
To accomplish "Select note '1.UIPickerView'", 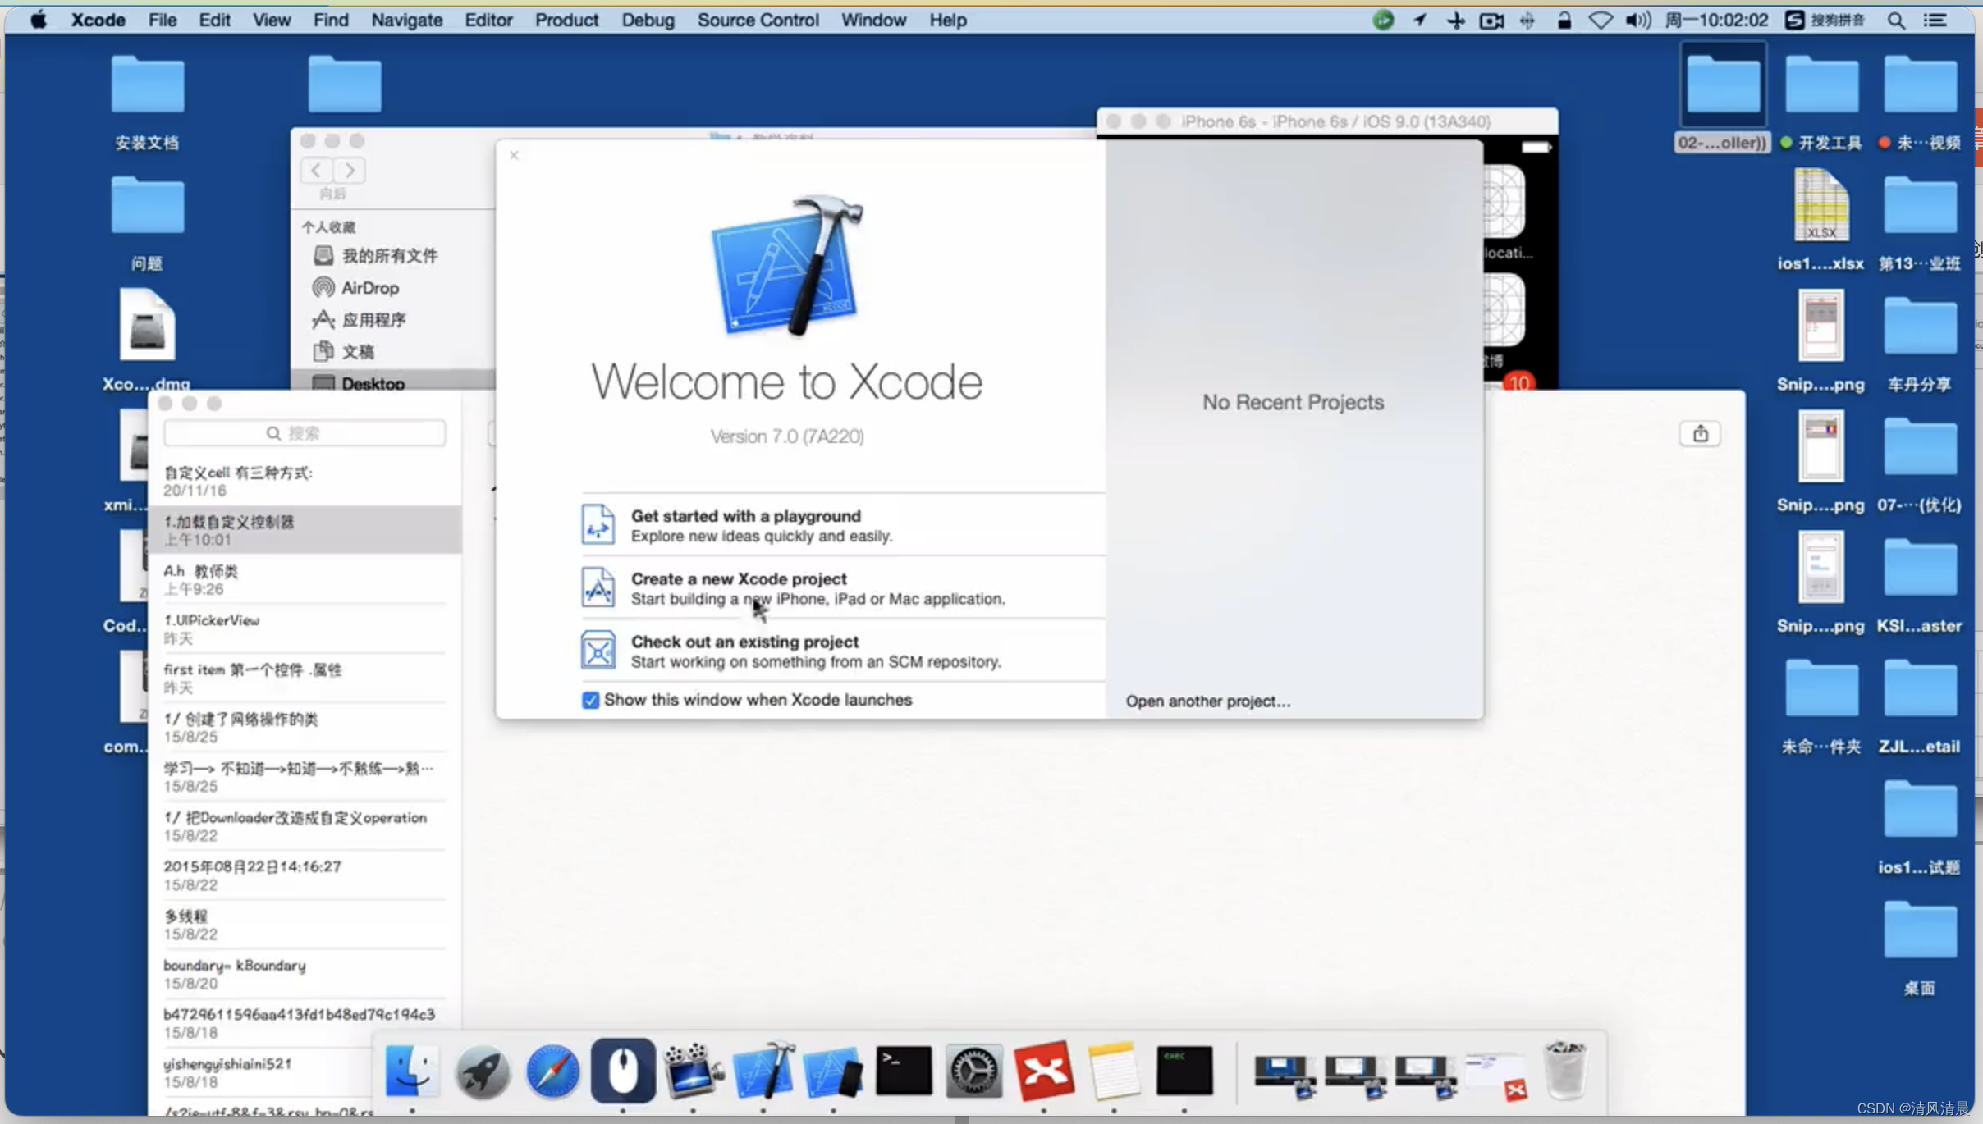I will 305,628.
